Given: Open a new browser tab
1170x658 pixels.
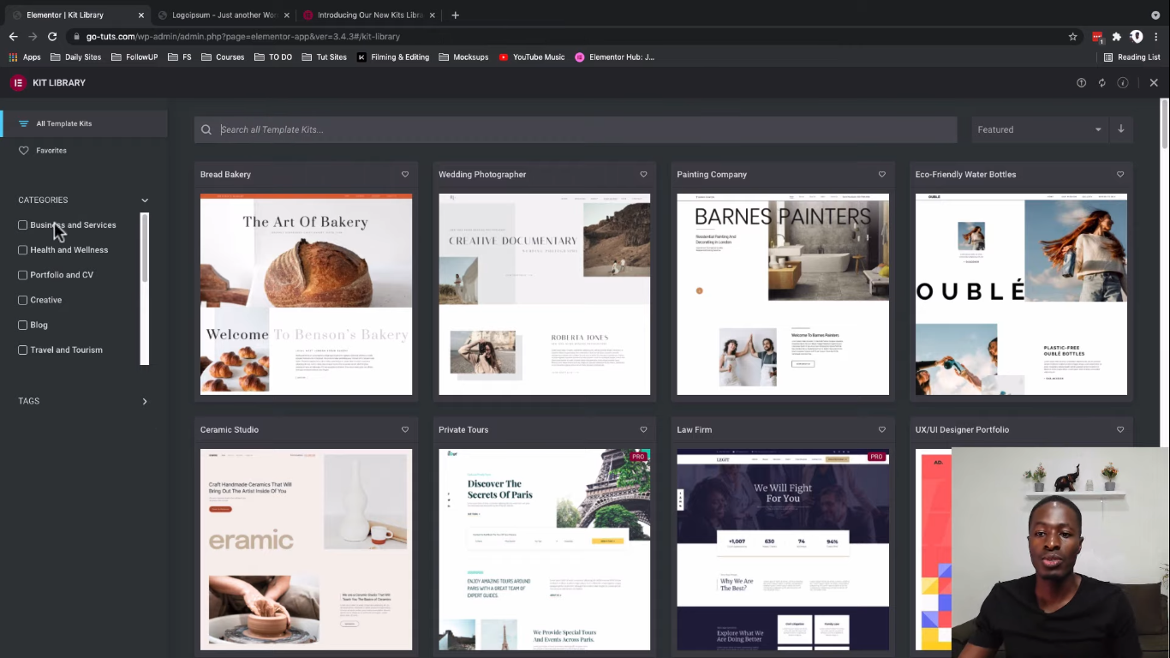Looking at the screenshot, I should tap(456, 15).
